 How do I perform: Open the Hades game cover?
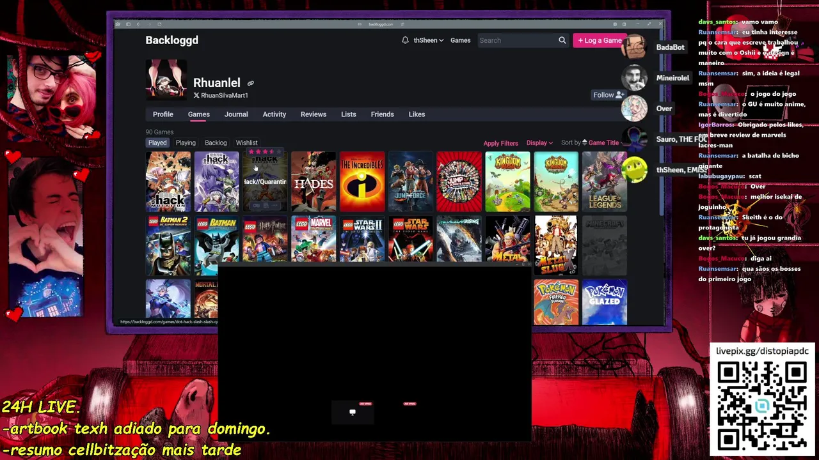coord(314,181)
